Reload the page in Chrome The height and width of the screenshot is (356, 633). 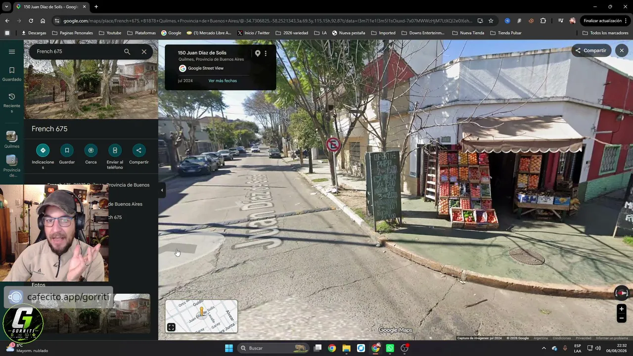[x=31, y=21]
